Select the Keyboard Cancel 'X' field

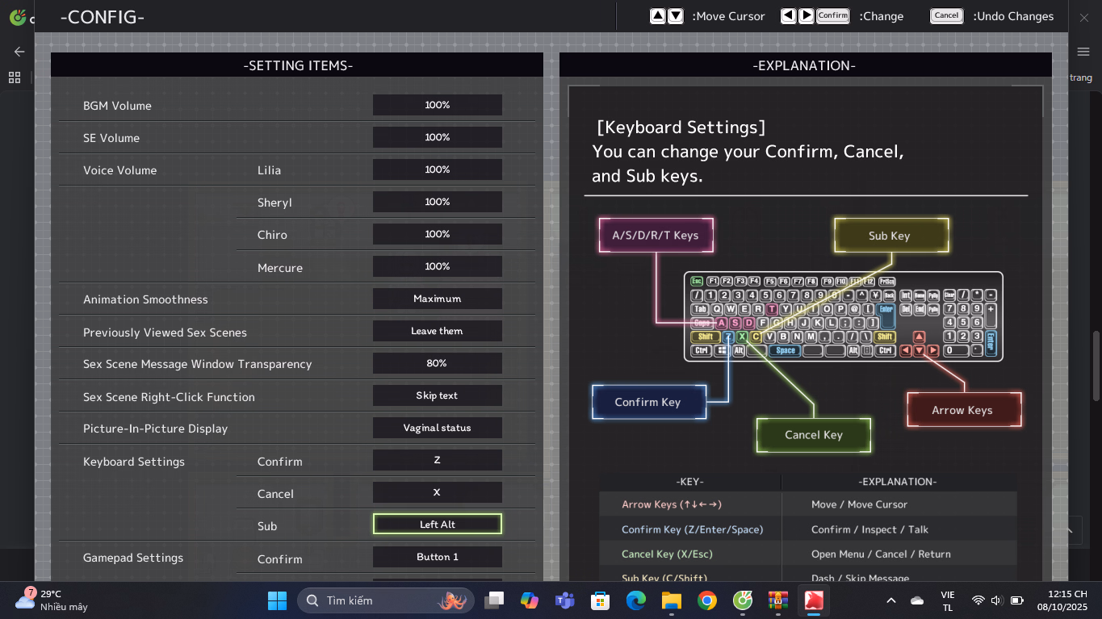(x=437, y=492)
